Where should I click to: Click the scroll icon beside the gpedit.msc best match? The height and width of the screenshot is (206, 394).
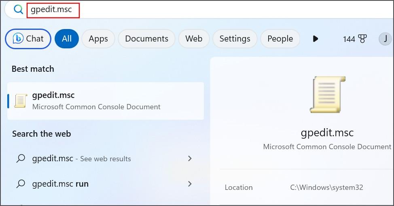point(21,101)
